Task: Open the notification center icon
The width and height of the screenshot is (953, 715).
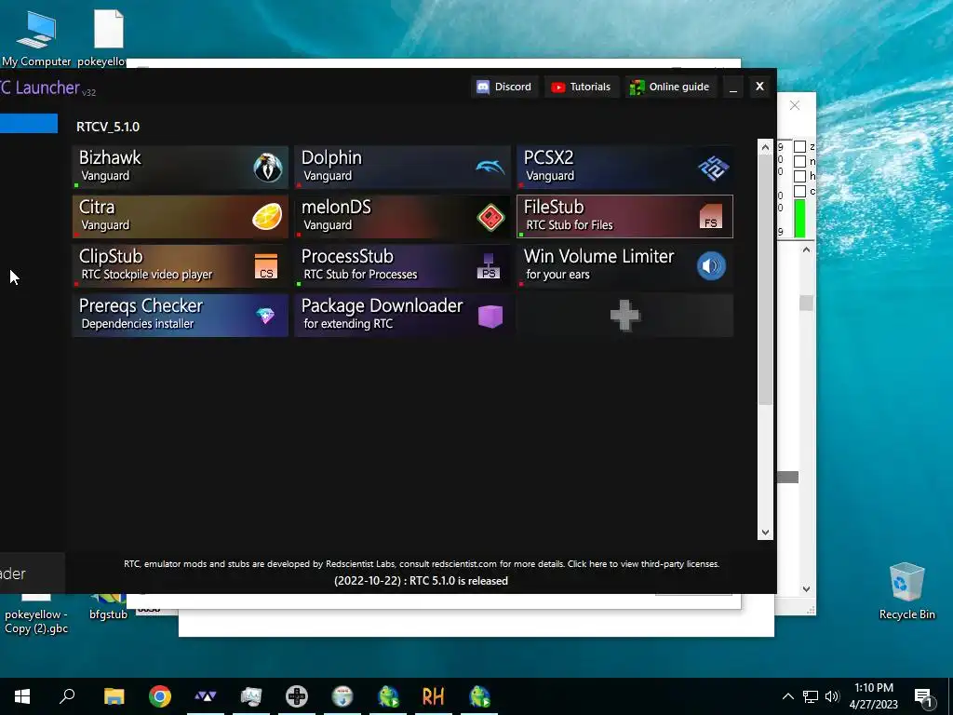Action: 923,696
